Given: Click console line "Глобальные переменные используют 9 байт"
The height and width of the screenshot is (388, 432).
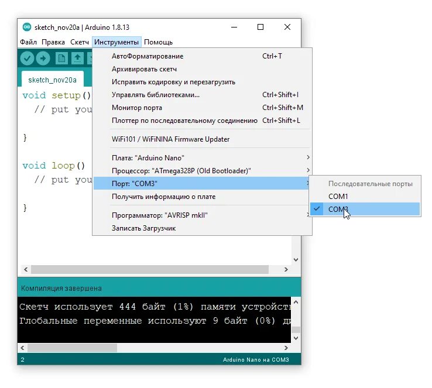Looking at the screenshot, I should click(155, 321).
